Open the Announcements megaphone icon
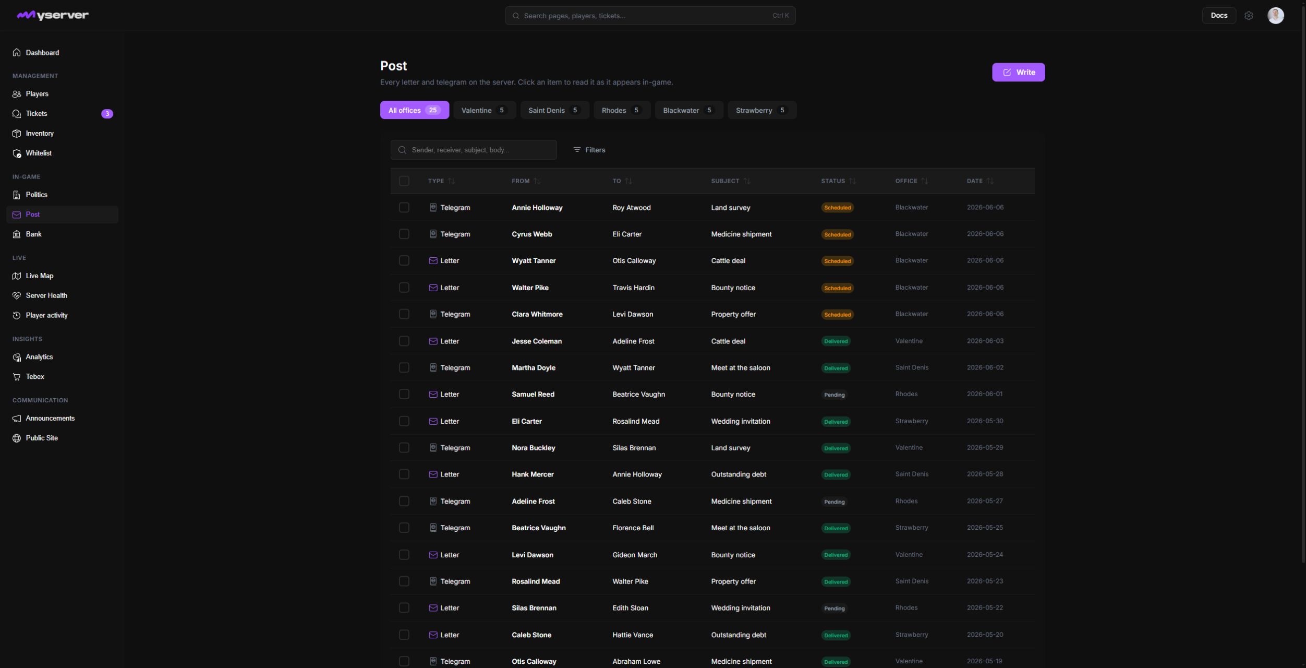1306x668 pixels. click(17, 419)
